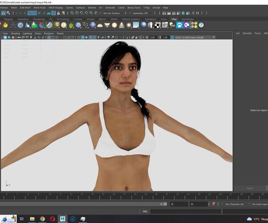Click the checkerboard texture shelf icon

(158, 25)
